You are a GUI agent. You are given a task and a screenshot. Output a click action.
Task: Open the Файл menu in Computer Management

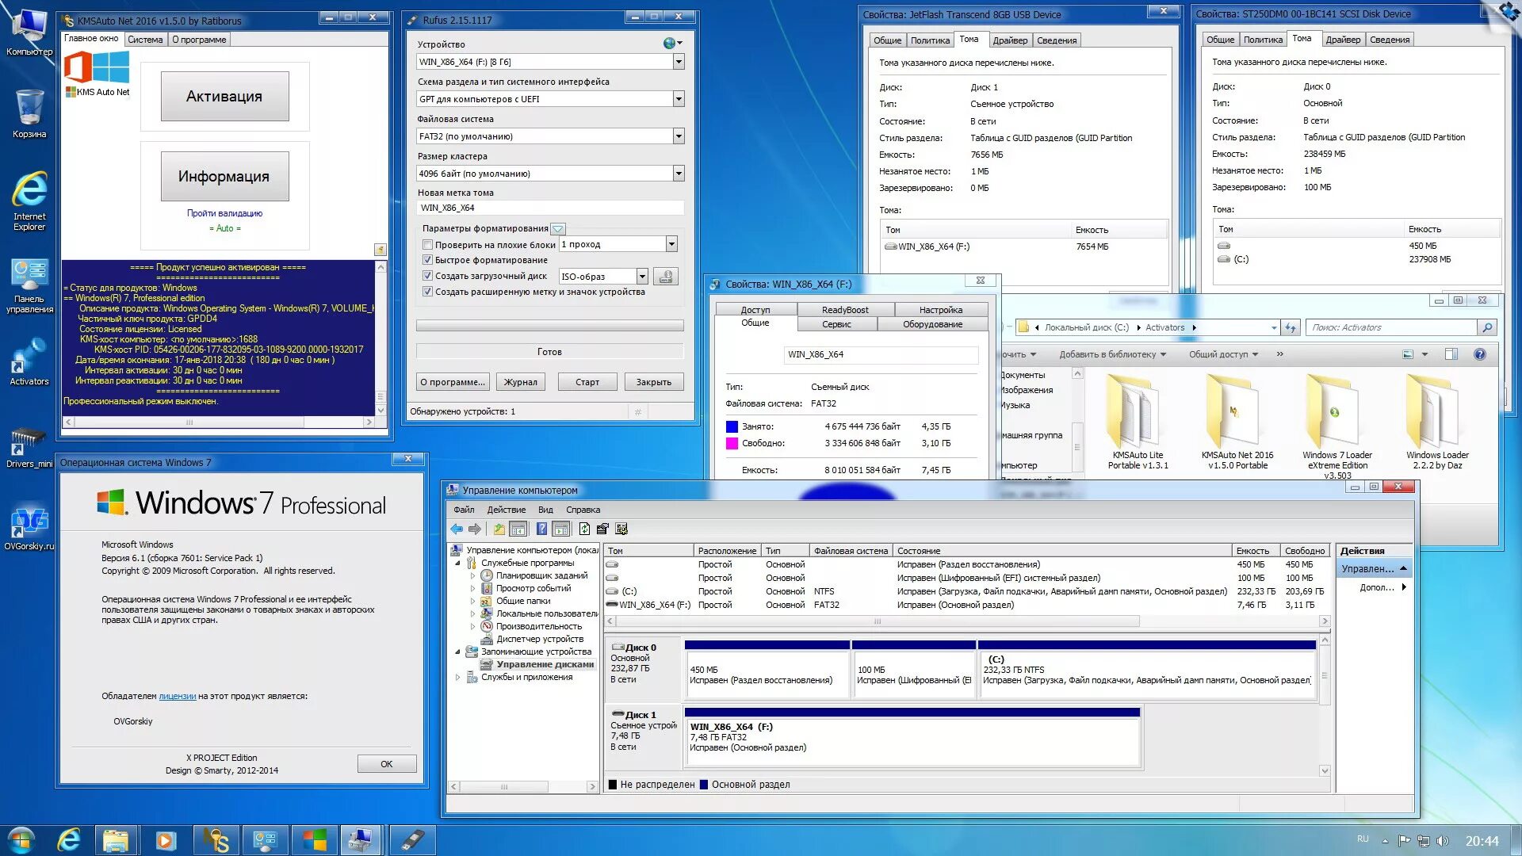(x=464, y=510)
